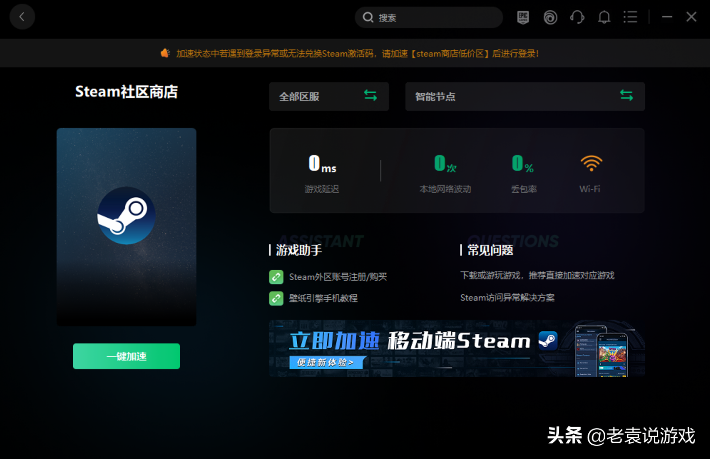Click the swap arrows icon beside 全部区服
710x459 pixels.
370,96
